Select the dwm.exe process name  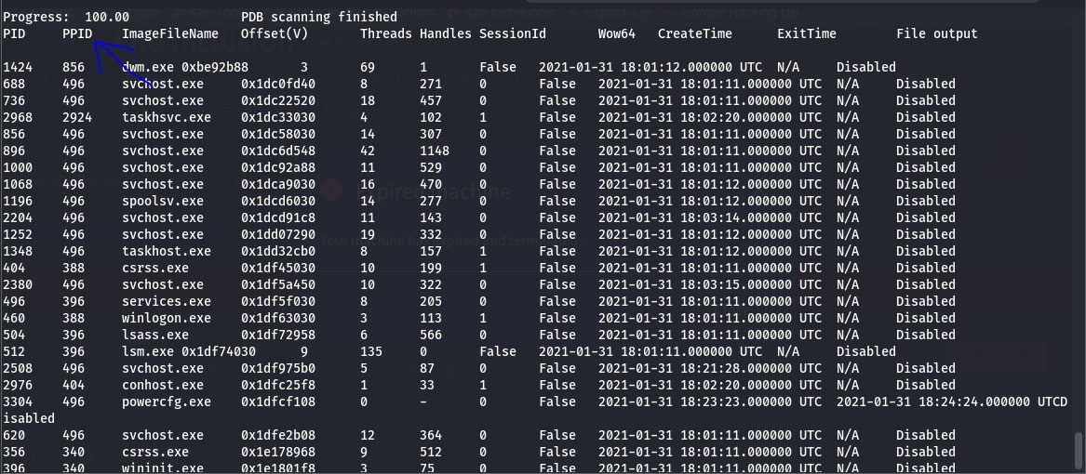(x=148, y=68)
